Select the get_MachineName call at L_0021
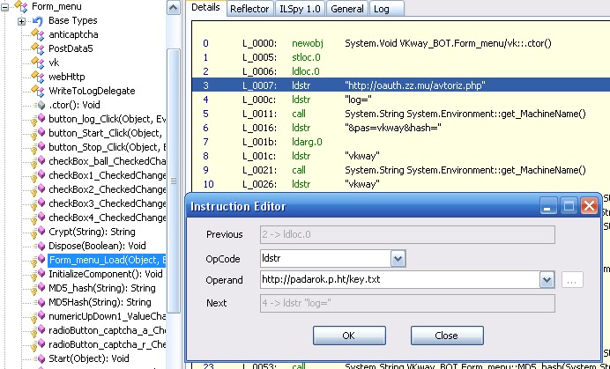The width and height of the screenshot is (610, 369). point(401,170)
